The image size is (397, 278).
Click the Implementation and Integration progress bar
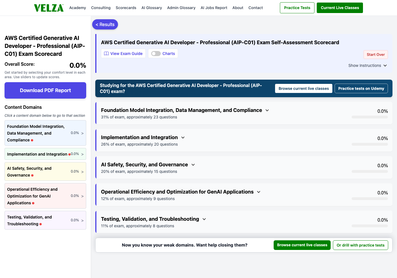(x=370, y=144)
